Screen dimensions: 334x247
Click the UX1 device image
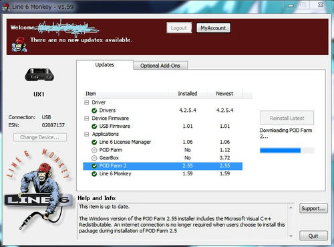coord(39,75)
